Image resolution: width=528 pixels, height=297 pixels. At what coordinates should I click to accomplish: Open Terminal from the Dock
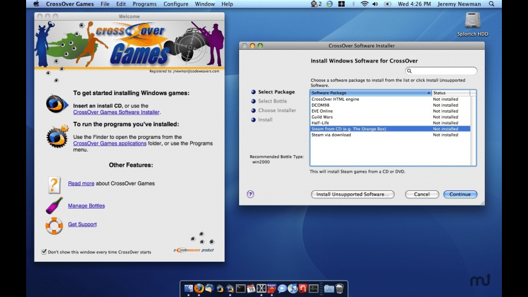(240, 289)
